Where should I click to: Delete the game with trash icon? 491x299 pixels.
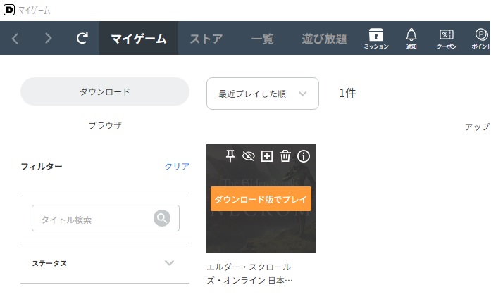pos(285,155)
